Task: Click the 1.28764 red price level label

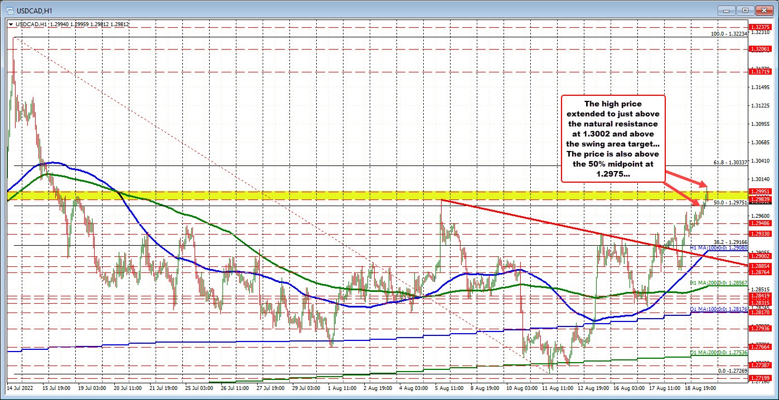Action: click(759, 272)
